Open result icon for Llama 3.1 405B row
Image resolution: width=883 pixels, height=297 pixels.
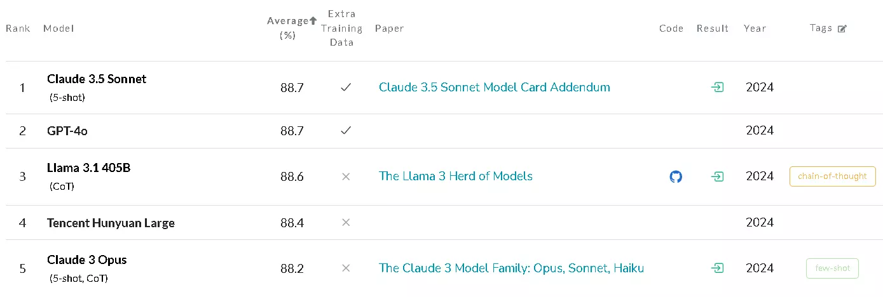(x=718, y=176)
